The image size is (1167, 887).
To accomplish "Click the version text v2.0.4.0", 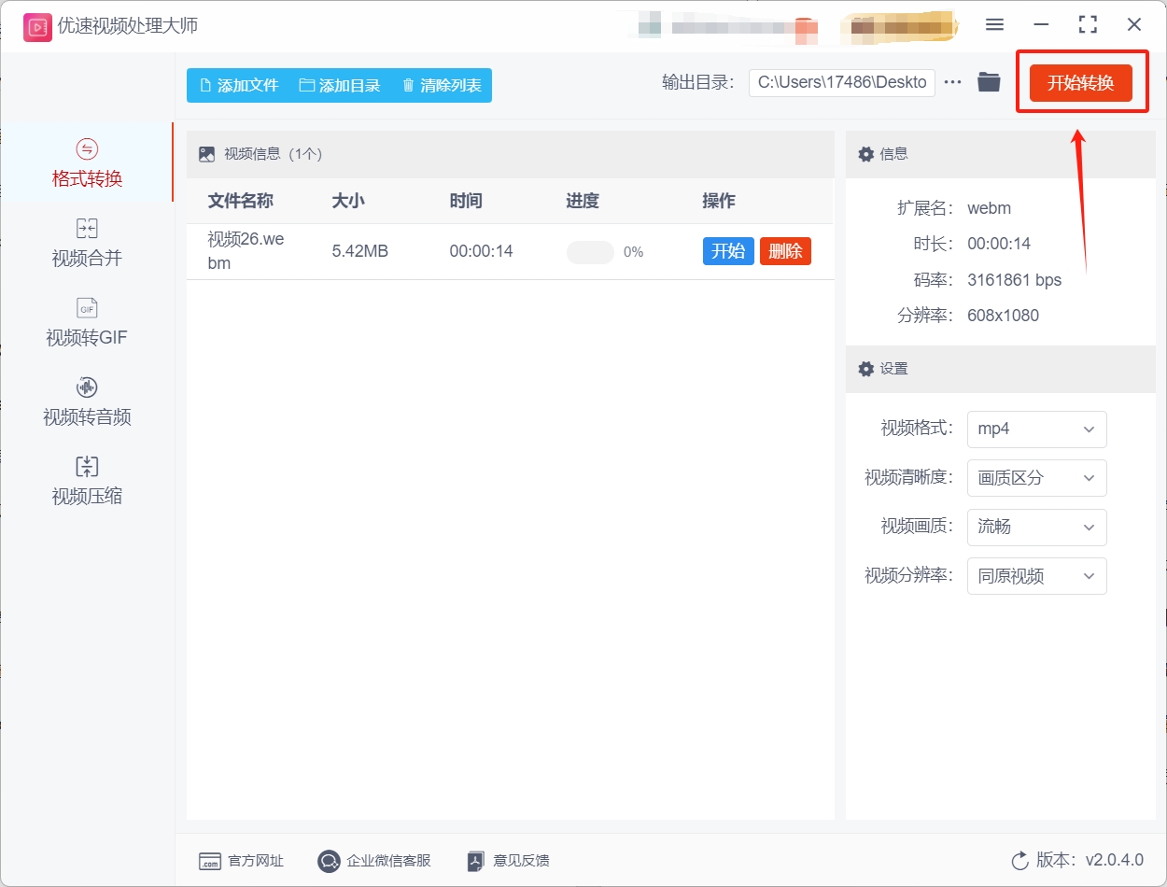I will pyautogui.click(x=1114, y=860).
